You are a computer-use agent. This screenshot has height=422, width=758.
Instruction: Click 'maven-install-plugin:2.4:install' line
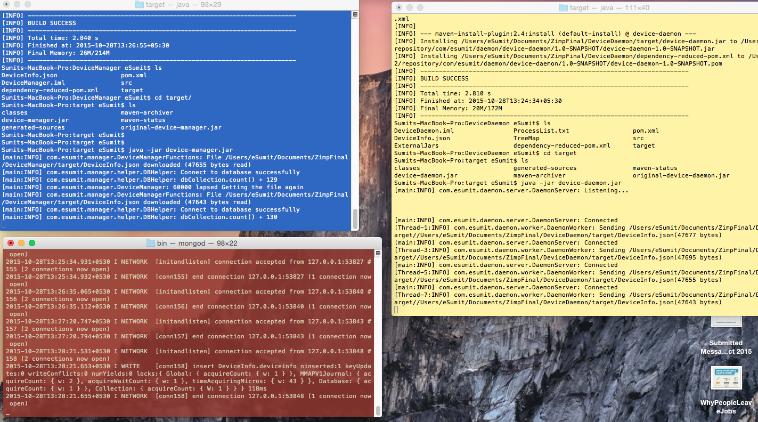(x=545, y=34)
